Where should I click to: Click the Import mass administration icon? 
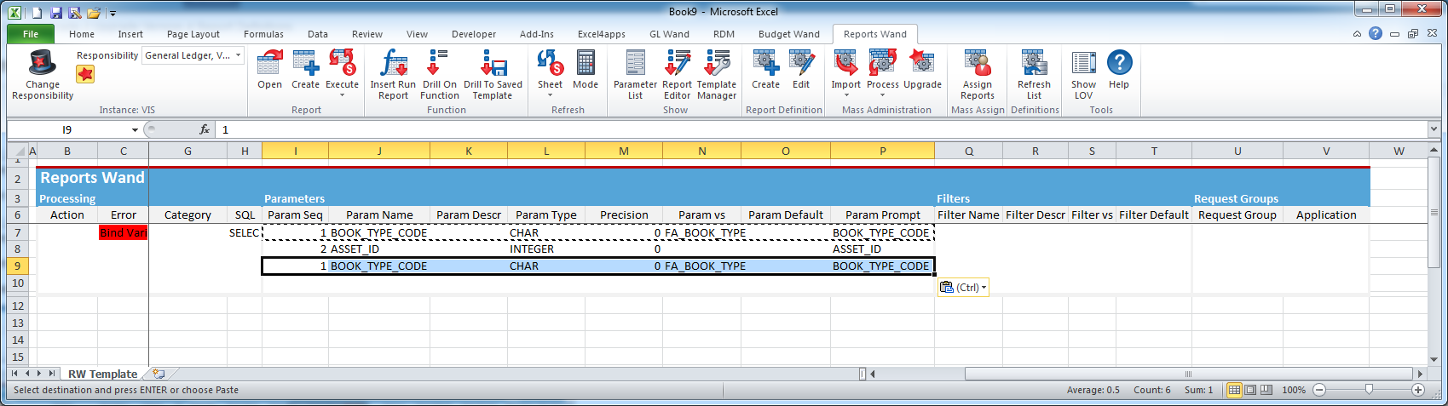pos(845,63)
